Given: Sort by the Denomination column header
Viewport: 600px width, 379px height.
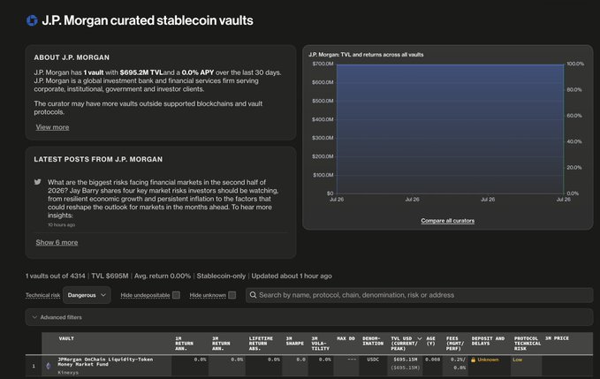Looking at the screenshot, I should 373,341.
